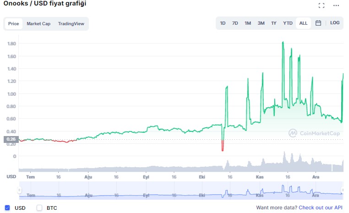Image resolution: width=349 pixels, height=213 pixels.
Task: Toggle the LOG scale option
Action: click(335, 23)
